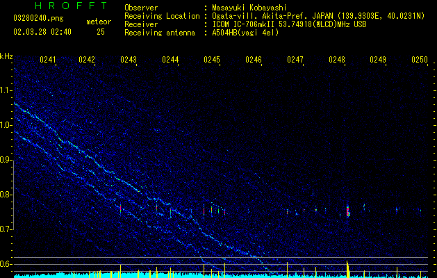
Task: Click the 0250 time marker
Action: click(420, 60)
